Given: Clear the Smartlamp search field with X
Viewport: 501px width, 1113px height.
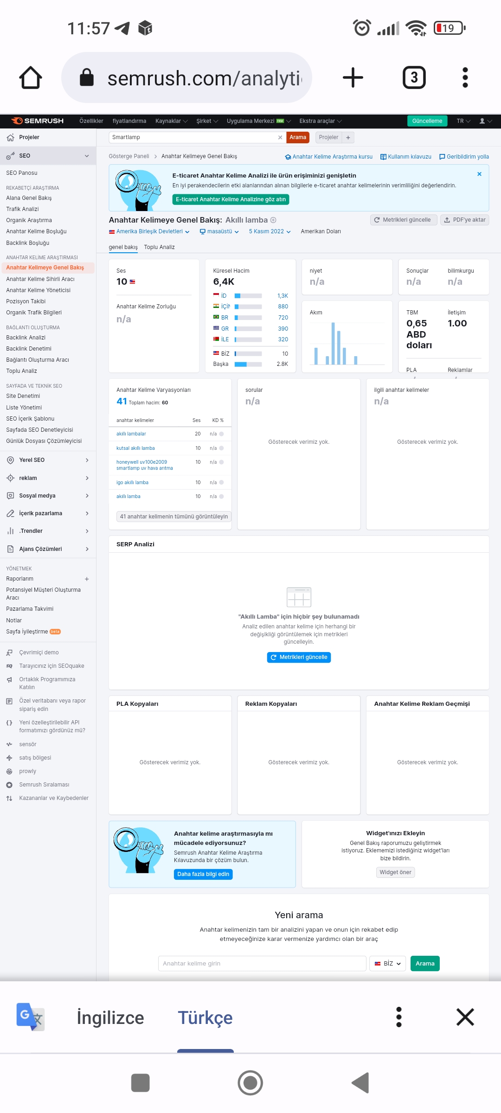Looking at the screenshot, I should 280,137.
